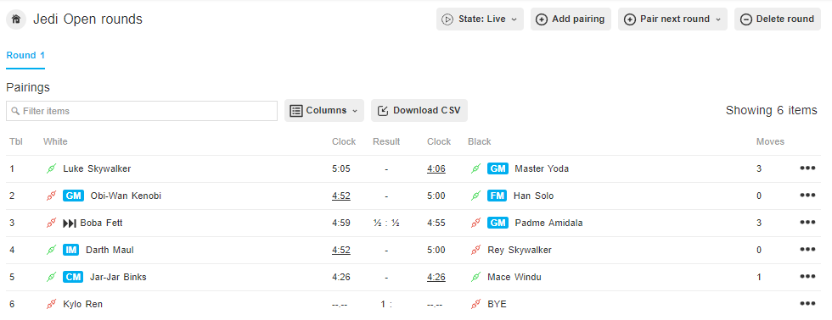Click the Delete round button

tap(778, 19)
